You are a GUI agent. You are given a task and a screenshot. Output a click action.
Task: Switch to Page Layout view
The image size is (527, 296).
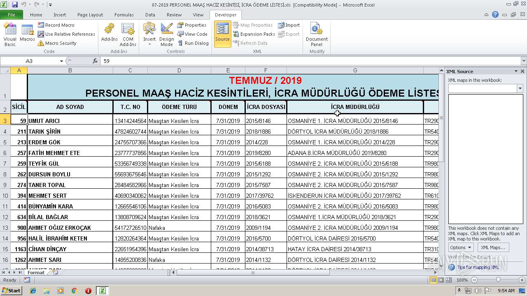click(x=441, y=280)
